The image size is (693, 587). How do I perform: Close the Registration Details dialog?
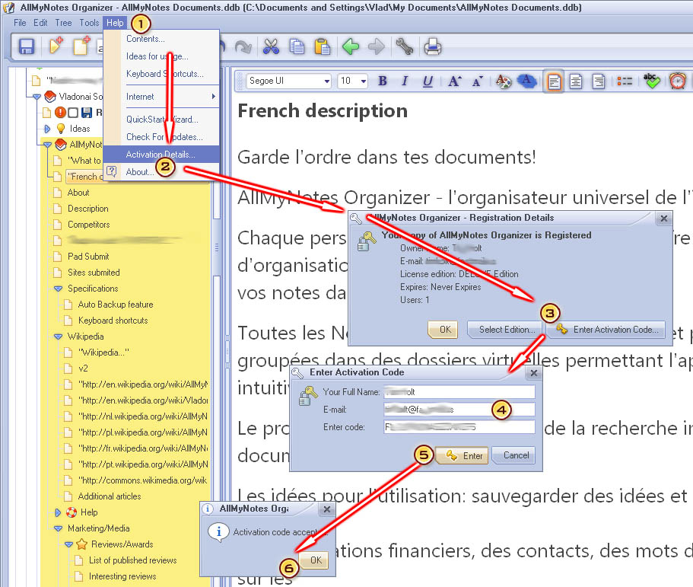click(x=663, y=218)
